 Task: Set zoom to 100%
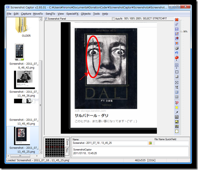[x=132, y=18]
